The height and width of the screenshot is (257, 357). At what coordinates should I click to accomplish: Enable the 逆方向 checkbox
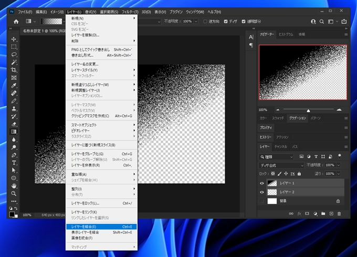[206, 22]
